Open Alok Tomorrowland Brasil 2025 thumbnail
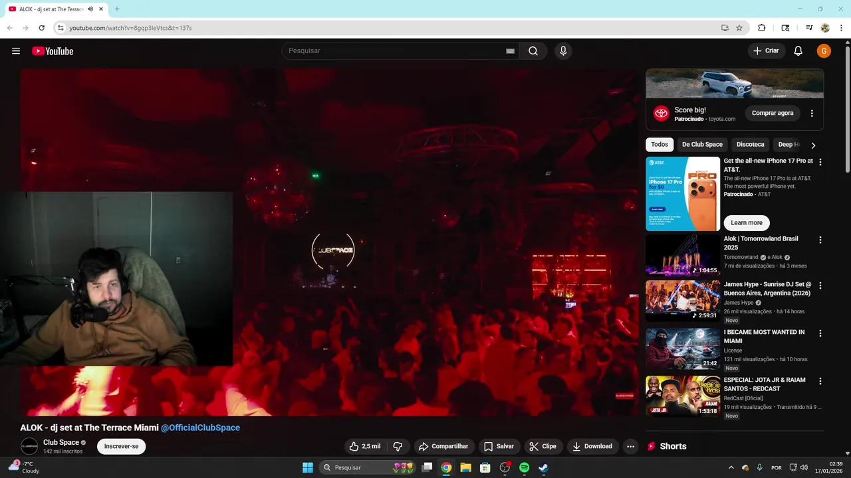851x478 pixels. (683, 255)
